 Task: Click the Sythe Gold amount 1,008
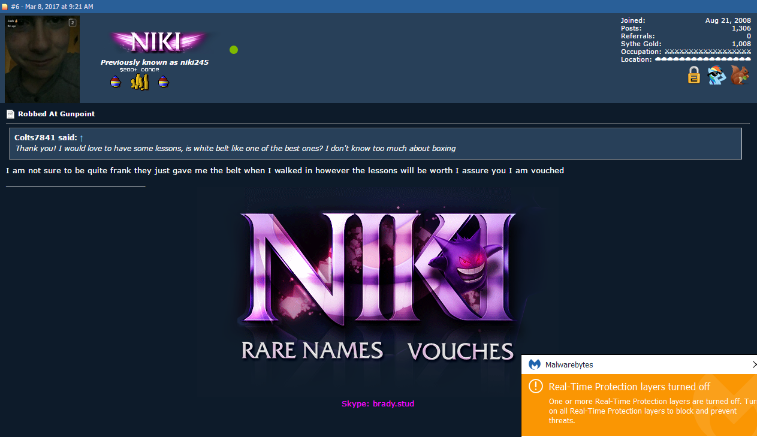pyautogui.click(x=741, y=44)
